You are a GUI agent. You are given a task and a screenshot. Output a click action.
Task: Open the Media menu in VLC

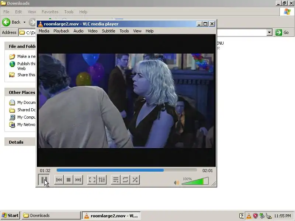click(x=44, y=31)
